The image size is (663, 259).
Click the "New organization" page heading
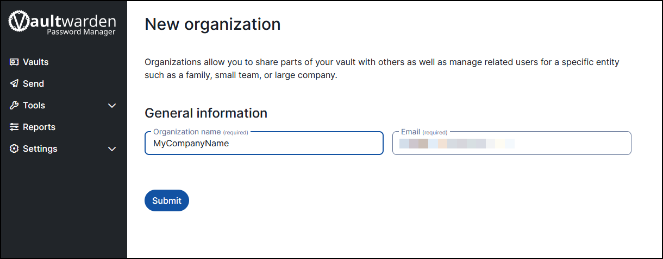[212, 24]
